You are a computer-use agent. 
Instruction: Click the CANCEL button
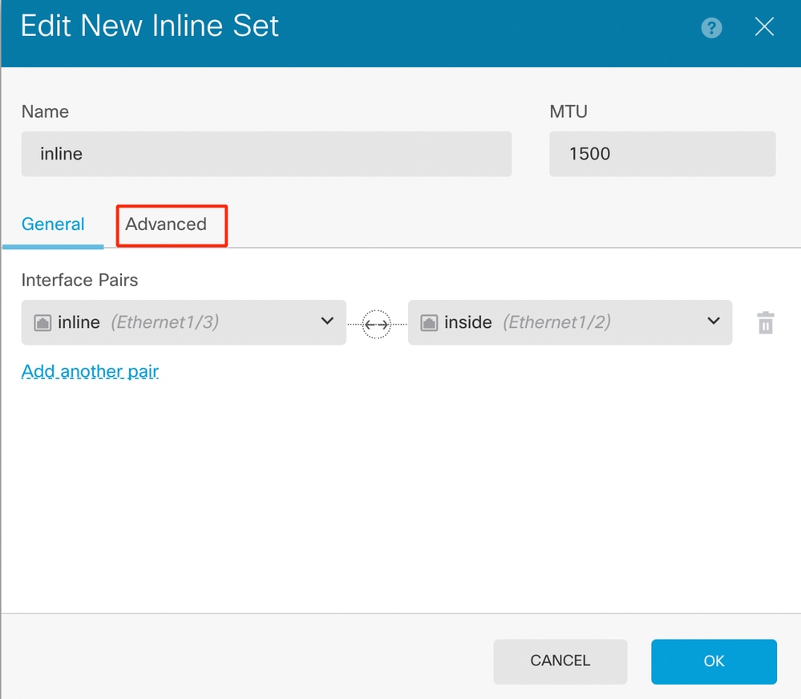(560, 661)
